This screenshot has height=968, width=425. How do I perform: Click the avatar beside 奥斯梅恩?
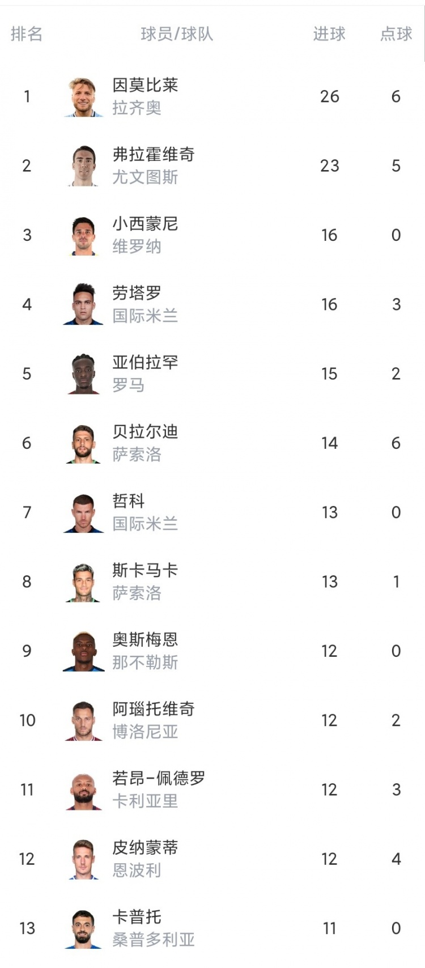coord(83,652)
